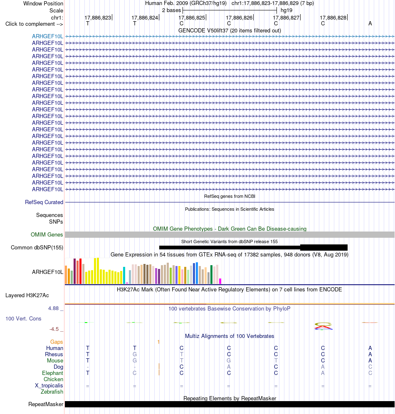Click the '2 bases' scale bar label
This screenshot has width=395, height=414.
click(171, 10)
